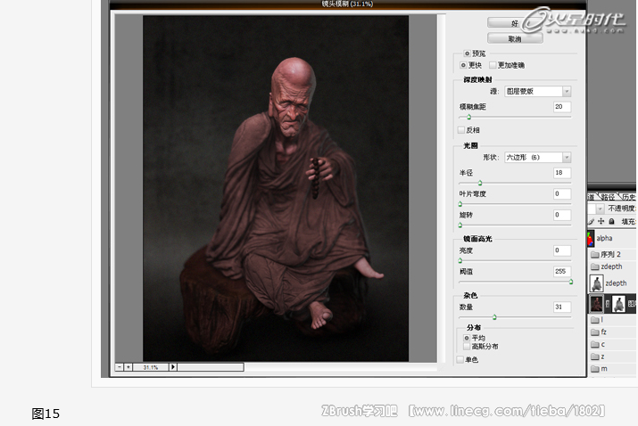
Task: Cancel the dialog with 取消
Action: 515,38
